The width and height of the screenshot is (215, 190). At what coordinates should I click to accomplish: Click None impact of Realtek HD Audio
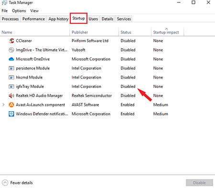tap(158, 96)
